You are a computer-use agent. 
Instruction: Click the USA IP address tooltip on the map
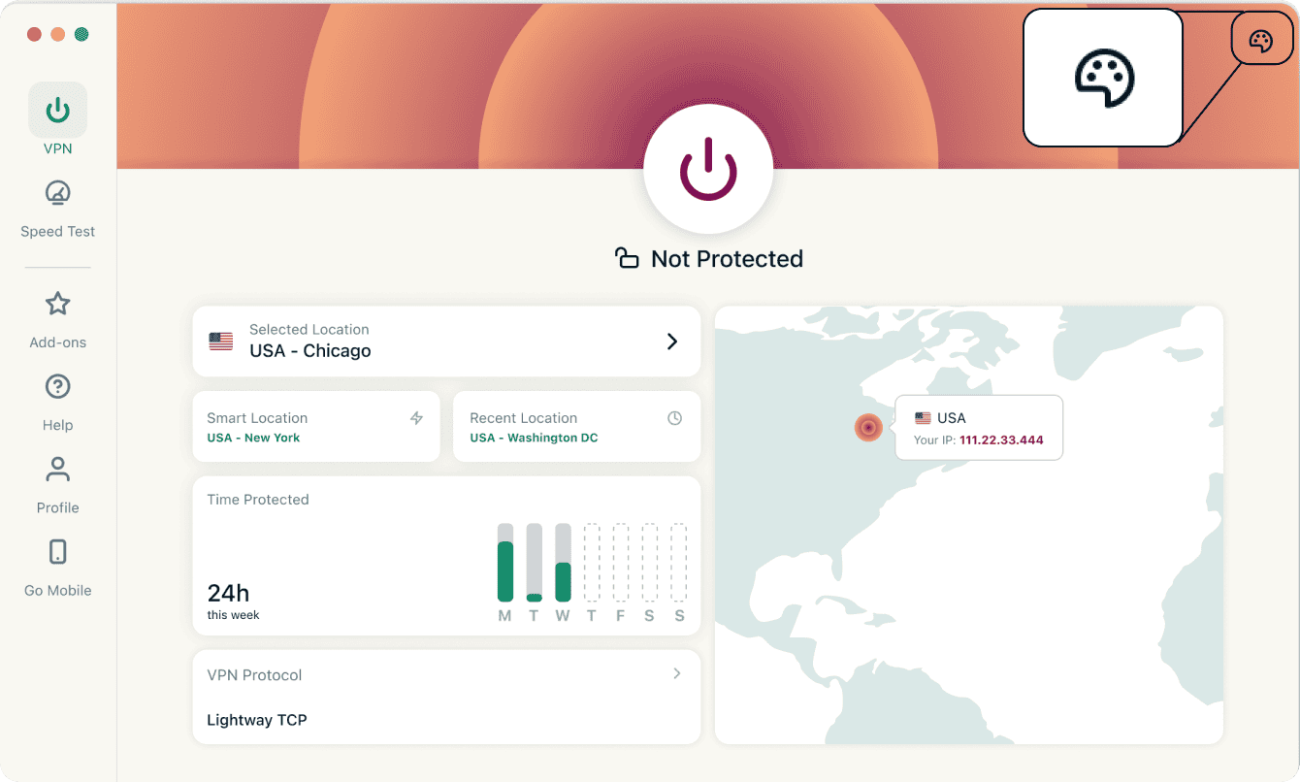point(979,428)
